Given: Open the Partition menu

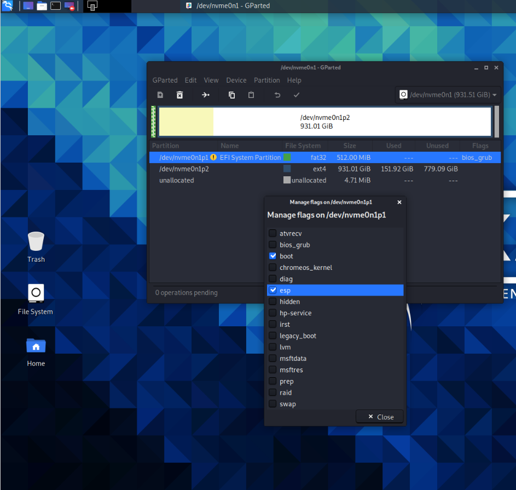Looking at the screenshot, I should (x=267, y=80).
